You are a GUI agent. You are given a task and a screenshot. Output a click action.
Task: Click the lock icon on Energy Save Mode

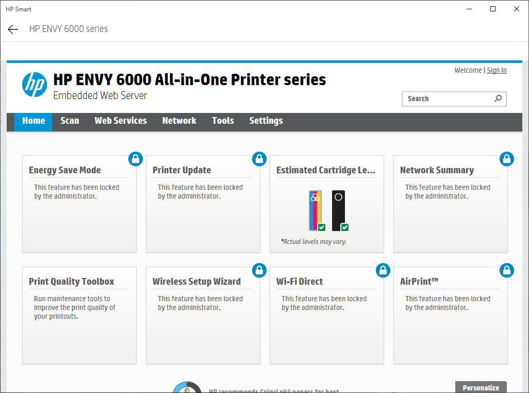[x=136, y=159]
